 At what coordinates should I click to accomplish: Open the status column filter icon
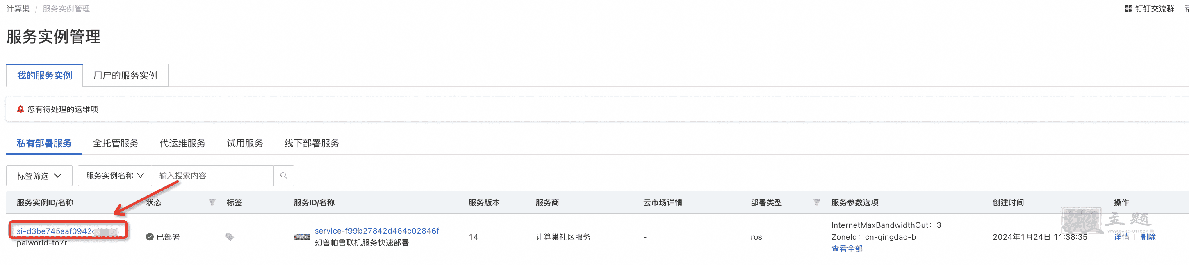[212, 202]
